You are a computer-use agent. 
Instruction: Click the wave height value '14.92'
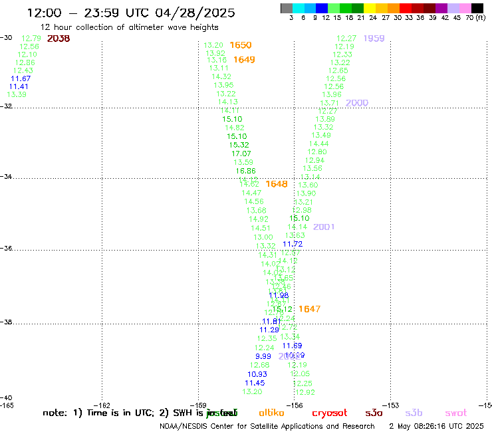click(259, 219)
